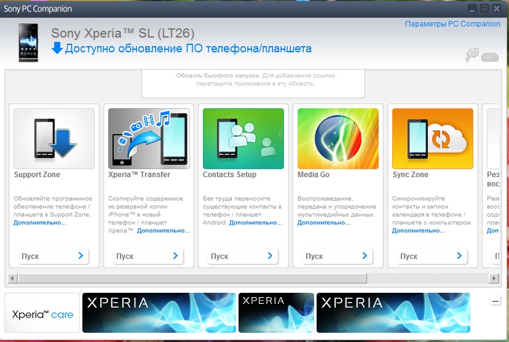Screen dimensions: 509x342
Task: Start Xperia Transfer with Пуск button
Action: tap(148, 256)
